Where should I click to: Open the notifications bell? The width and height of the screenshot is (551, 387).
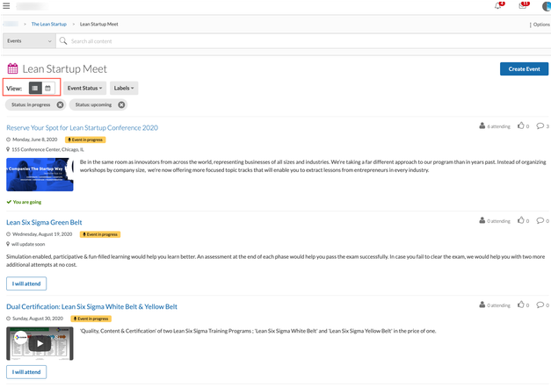pos(498,6)
